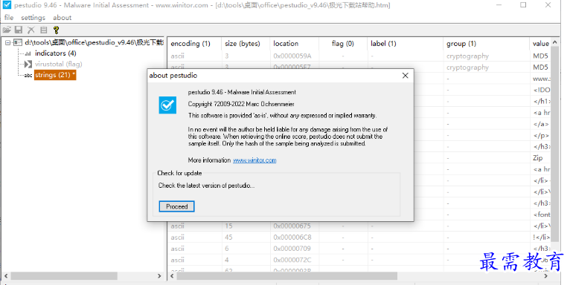This screenshot has width=570, height=285.
Task: Click the virustotal arrow icon in the tree
Action: [28, 64]
